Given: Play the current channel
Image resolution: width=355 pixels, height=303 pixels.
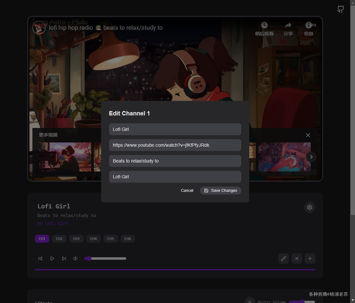Looking at the screenshot, I should click(52, 258).
